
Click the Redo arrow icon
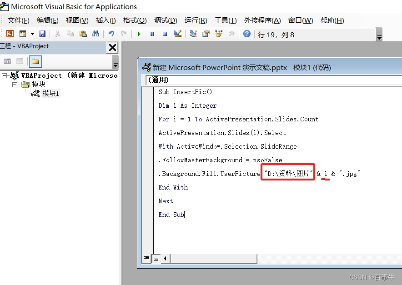click(124, 34)
